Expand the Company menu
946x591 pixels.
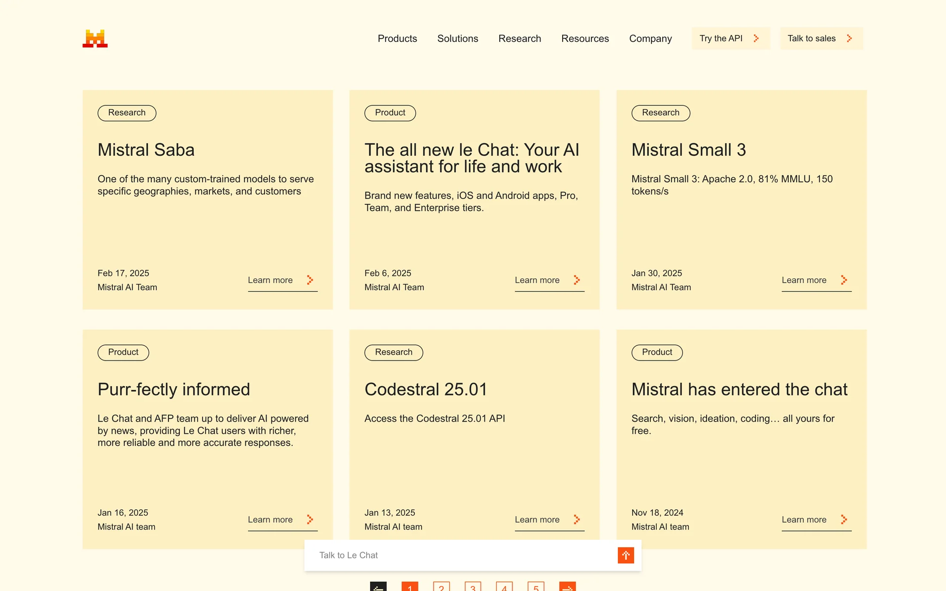click(x=650, y=38)
